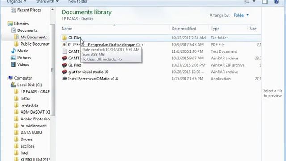This screenshot has width=286, height=161.
Task: Open the Arrange by Folder dropdown
Action: tap(241, 15)
